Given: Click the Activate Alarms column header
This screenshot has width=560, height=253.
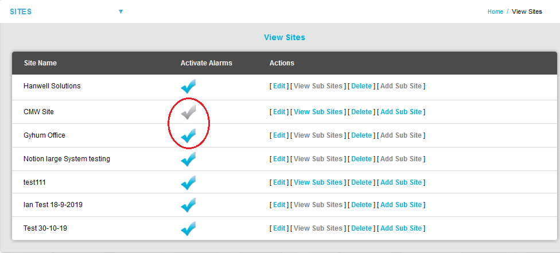Looking at the screenshot, I should tap(206, 63).
